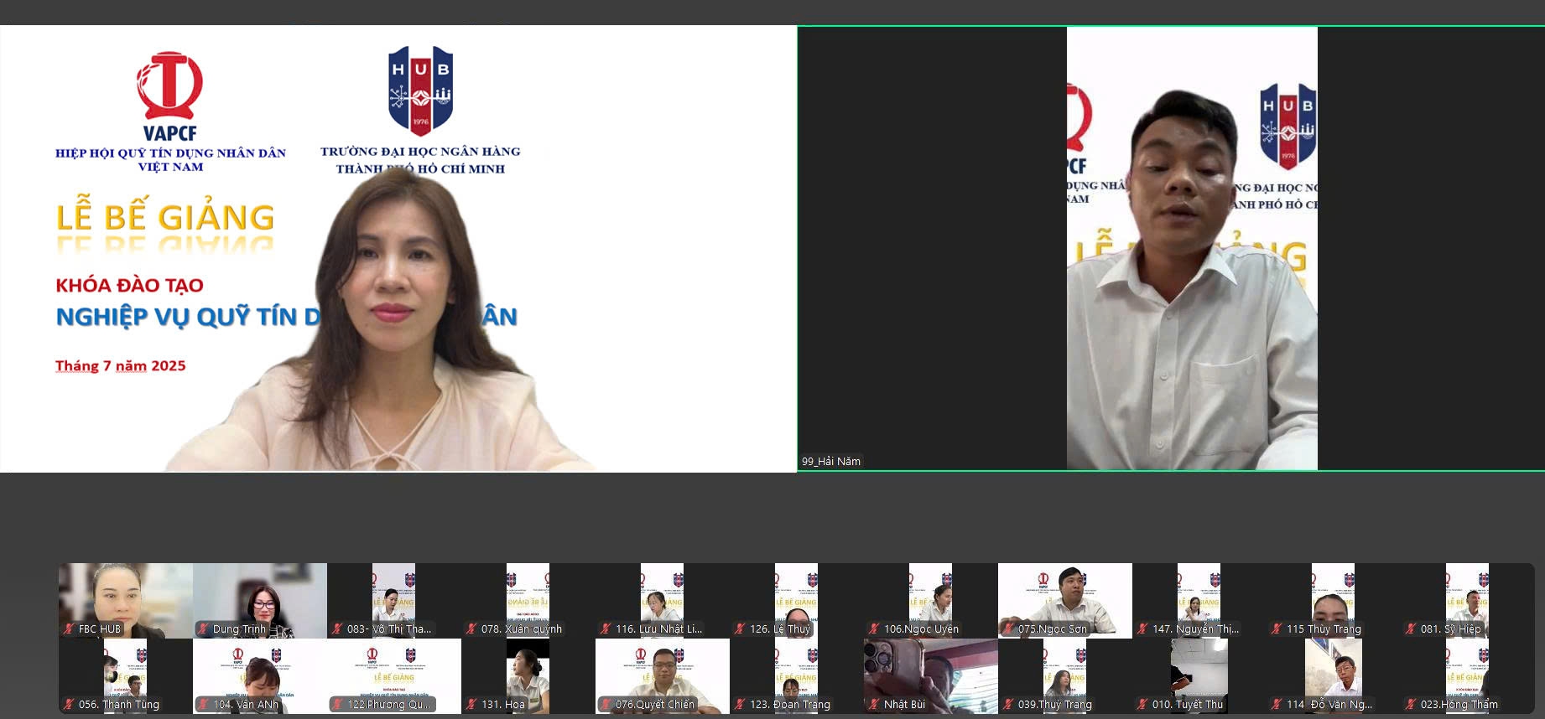1545x719 pixels.
Task: Select 116. Lưu Nhật Li... video thumbnail
Action: click(x=663, y=601)
